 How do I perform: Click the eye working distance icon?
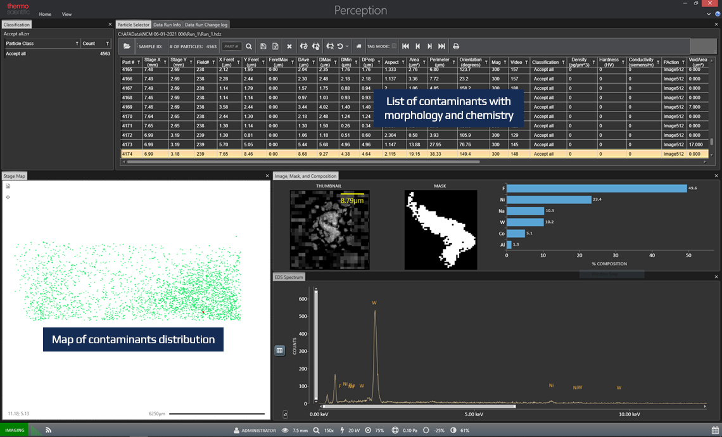point(285,430)
